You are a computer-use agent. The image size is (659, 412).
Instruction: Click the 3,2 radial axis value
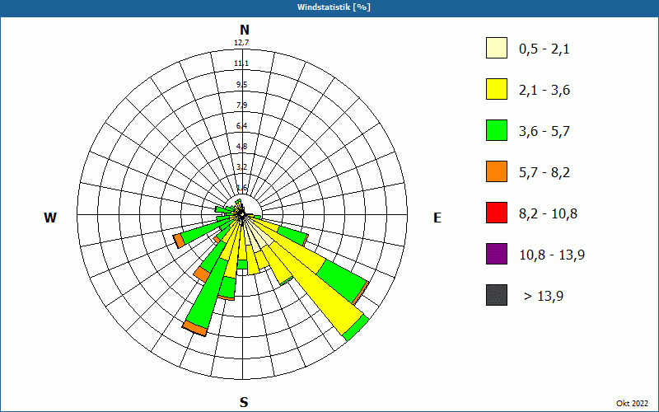click(241, 167)
